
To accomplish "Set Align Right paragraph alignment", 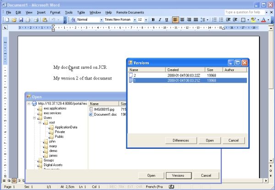I will 189,20.
